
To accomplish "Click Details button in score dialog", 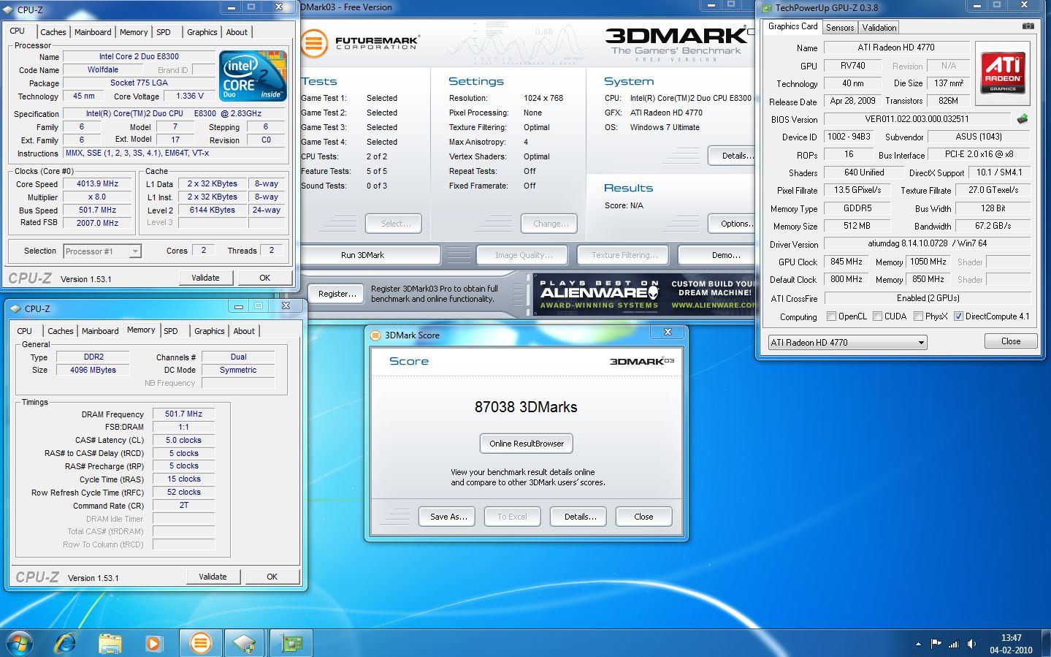I will [x=580, y=517].
